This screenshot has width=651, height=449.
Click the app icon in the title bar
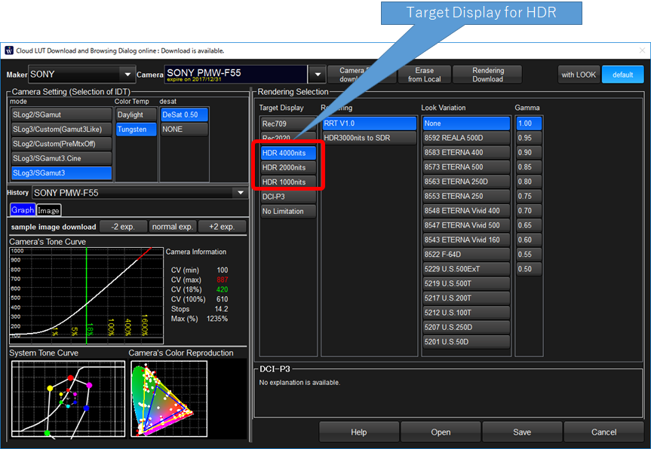click(x=9, y=50)
